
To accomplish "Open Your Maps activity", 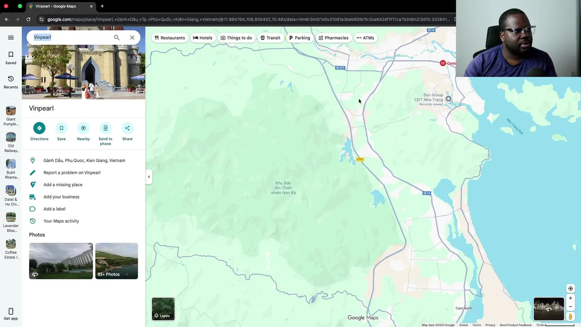I will pos(84,221).
